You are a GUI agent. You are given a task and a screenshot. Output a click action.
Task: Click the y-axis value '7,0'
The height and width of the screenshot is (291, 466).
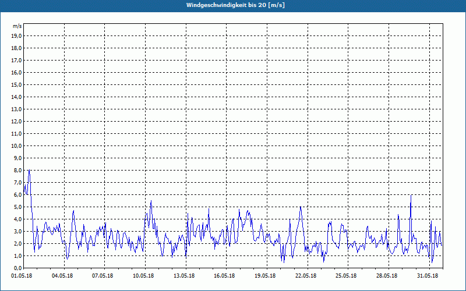(x=17, y=182)
